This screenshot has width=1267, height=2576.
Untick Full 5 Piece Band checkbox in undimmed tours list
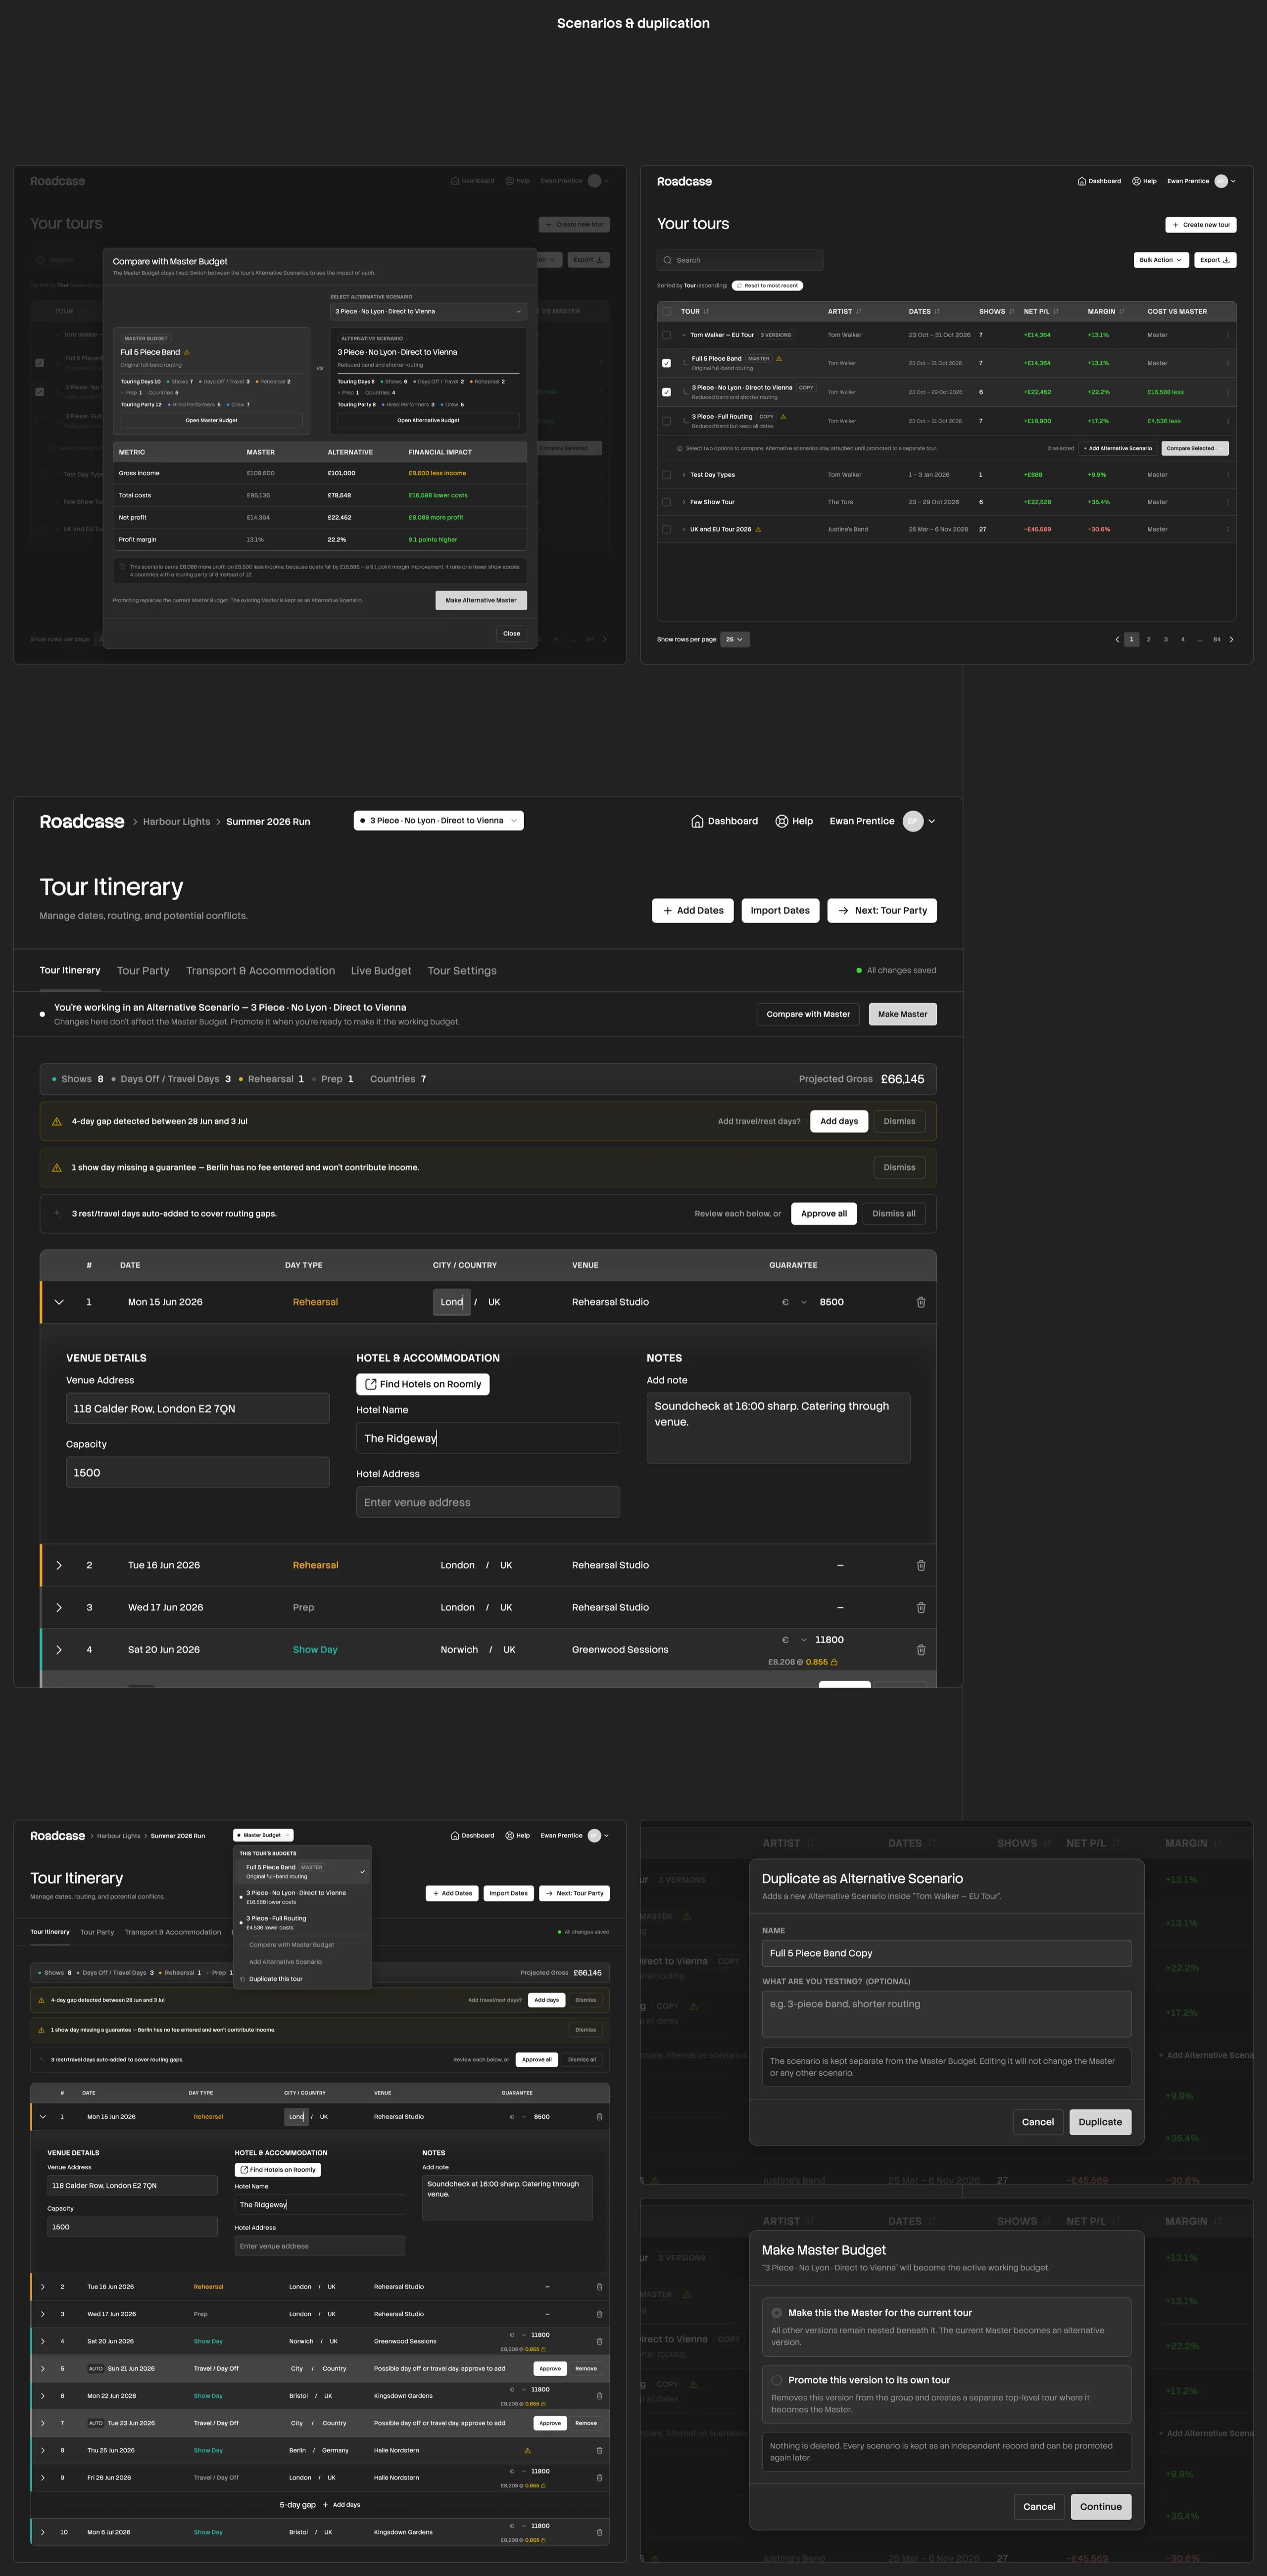coord(667,363)
